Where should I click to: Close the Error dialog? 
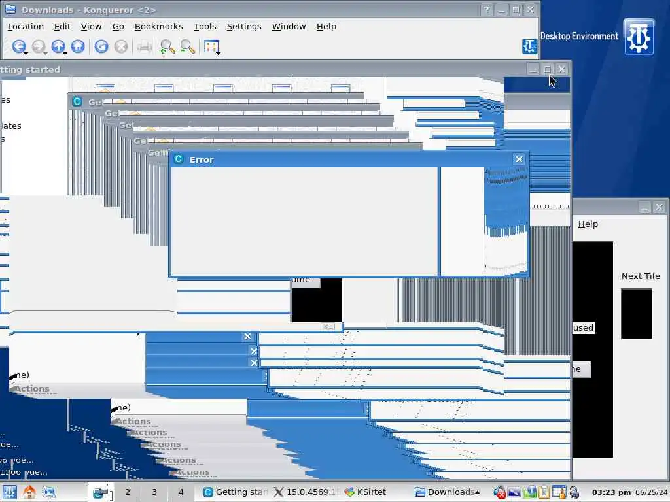(x=519, y=159)
